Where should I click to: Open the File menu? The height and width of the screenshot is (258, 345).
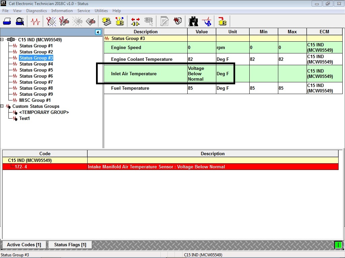pyautogui.click(x=5, y=11)
